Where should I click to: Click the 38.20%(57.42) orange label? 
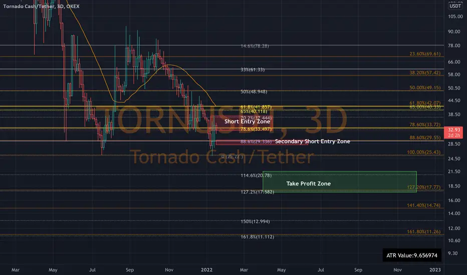425,72
